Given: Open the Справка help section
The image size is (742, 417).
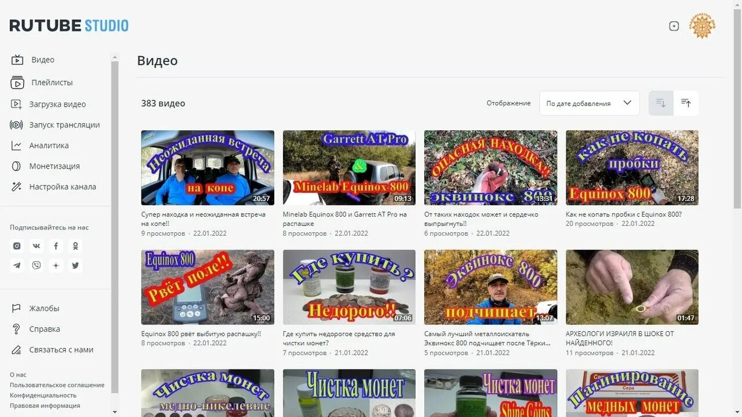Looking at the screenshot, I should (x=36, y=329).
